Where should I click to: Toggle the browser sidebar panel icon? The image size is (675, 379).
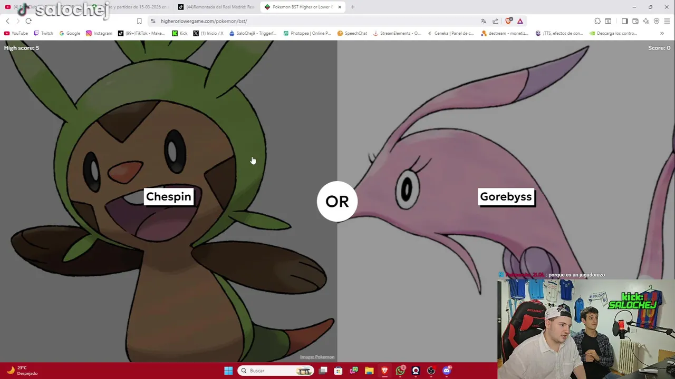(625, 21)
